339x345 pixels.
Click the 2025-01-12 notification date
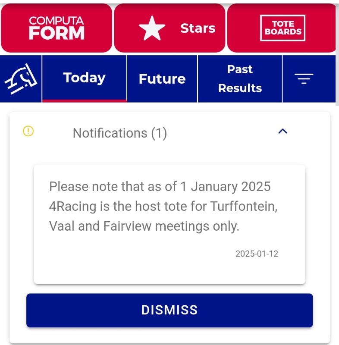pyautogui.click(x=257, y=254)
